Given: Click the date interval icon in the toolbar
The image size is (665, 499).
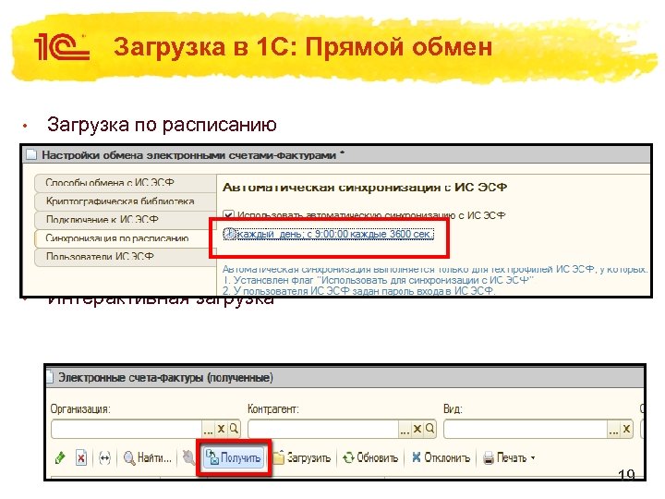Looking at the screenshot, I should point(104,457).
